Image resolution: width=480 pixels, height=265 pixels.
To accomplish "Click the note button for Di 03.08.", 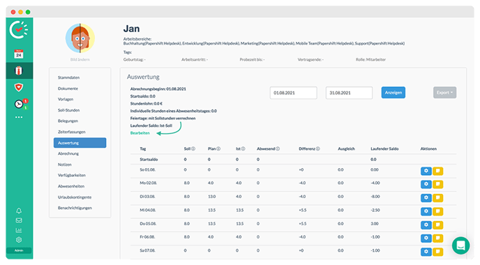I will point(437,197).
